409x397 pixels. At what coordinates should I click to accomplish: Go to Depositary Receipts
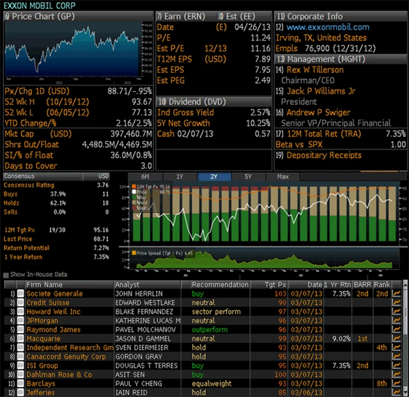coord(323,155)
